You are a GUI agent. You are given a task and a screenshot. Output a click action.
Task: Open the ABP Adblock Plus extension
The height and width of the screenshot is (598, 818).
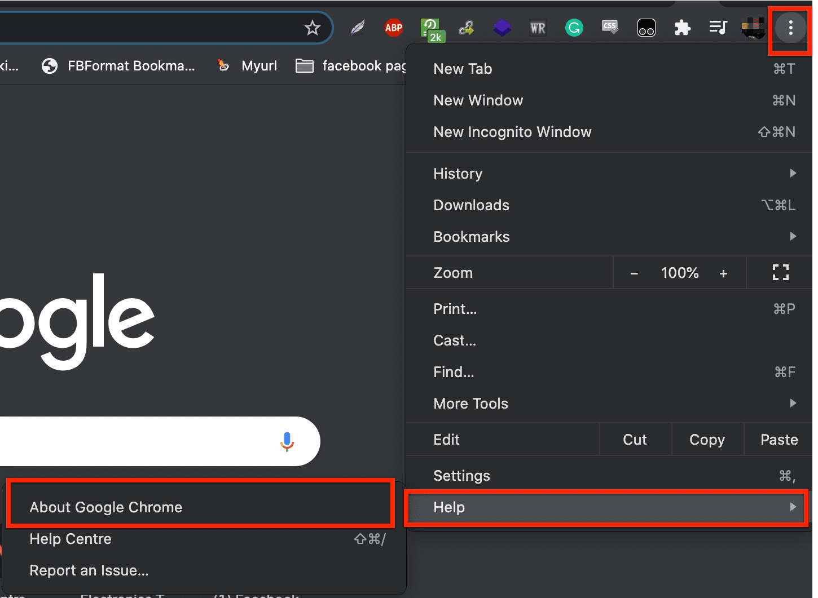tap(393, 28)
